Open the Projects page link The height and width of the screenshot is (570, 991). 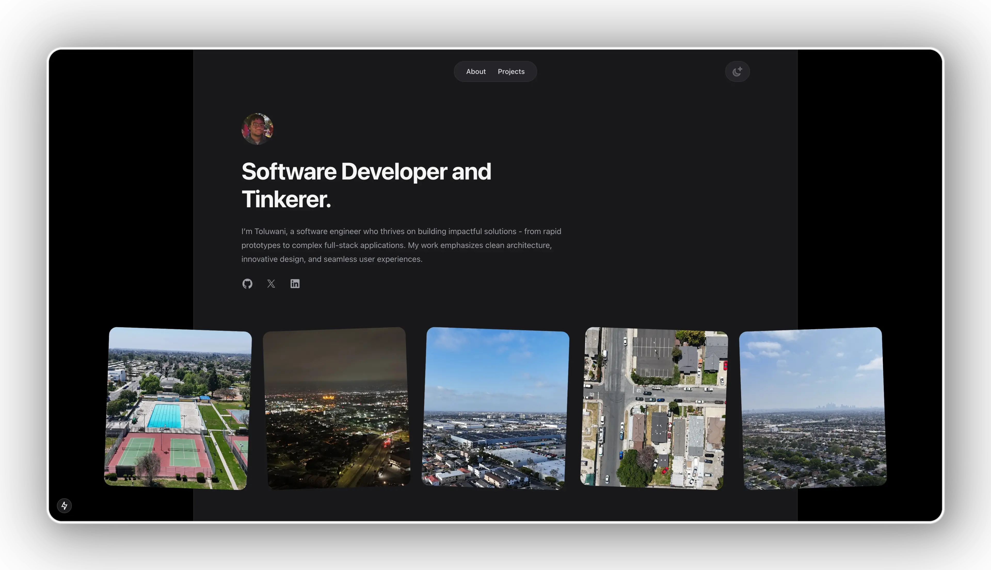511,72
